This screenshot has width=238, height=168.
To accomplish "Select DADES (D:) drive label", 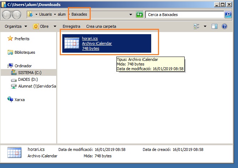I will click(28, 79).
